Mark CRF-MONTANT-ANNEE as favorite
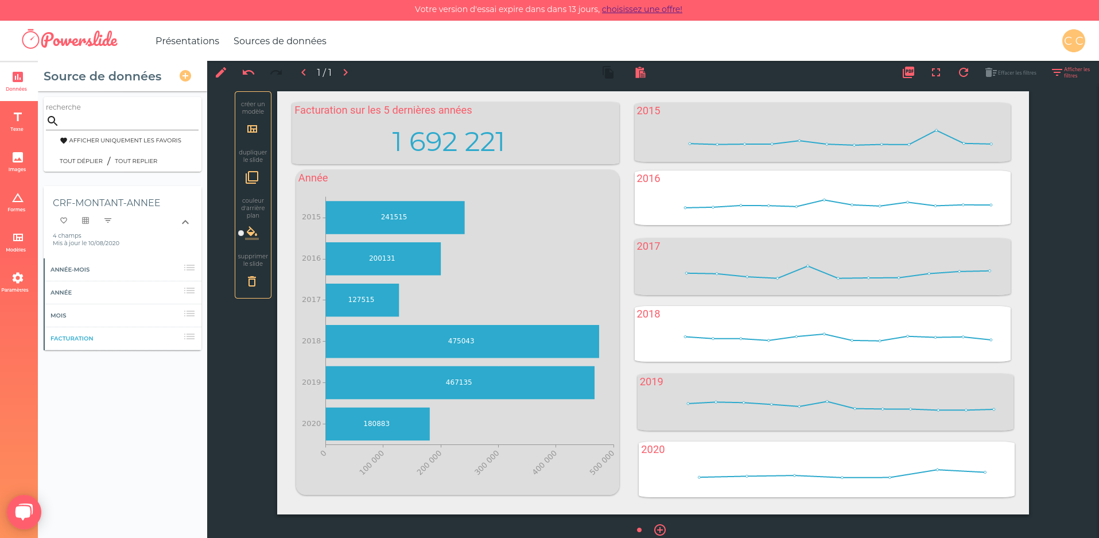The height and width of the screenshot is (538, 1099). coord(63,220)
